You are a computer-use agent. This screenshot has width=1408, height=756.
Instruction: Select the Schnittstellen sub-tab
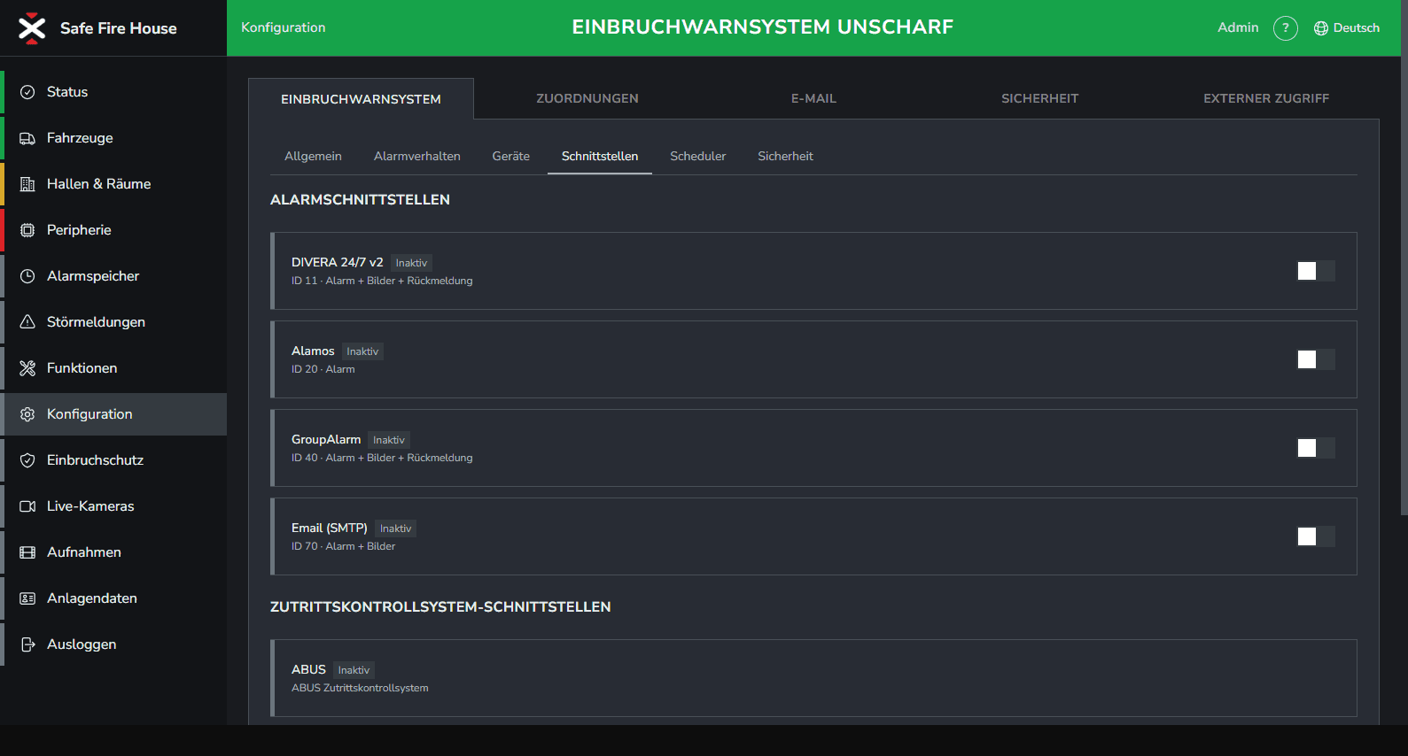(x=600, y=156)
